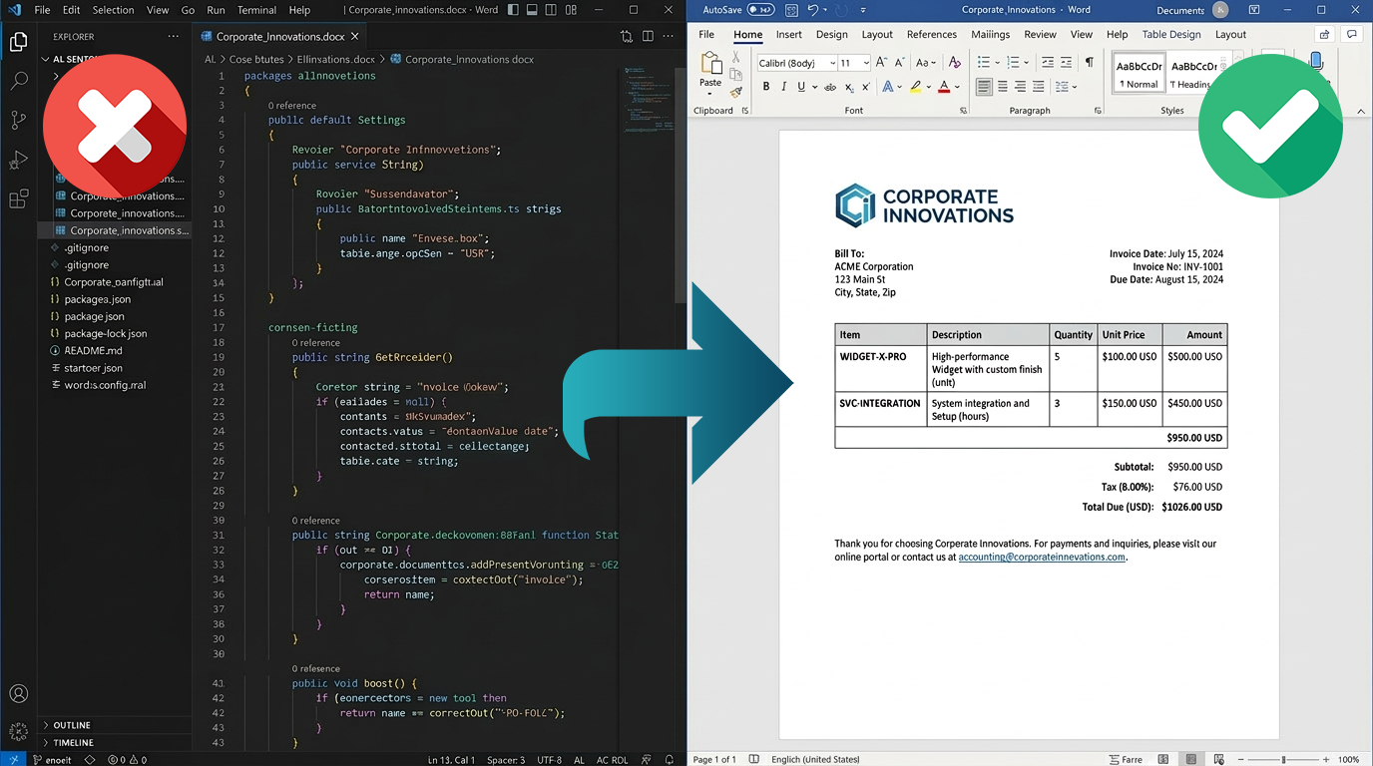The width and height of the screenshot is (1373, 766).
Task: Open the Manage gear in VS Code
Action: (x=18, y=733)
